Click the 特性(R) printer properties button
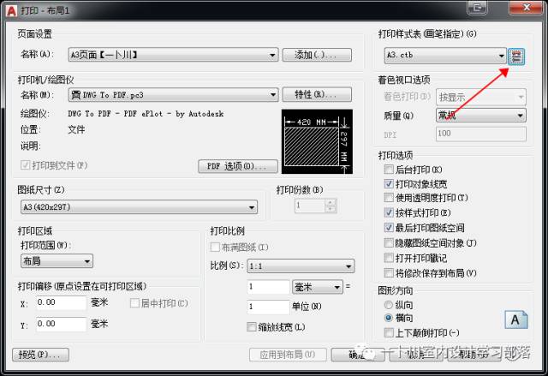Viewport: 548px width, 376px height. pyautogui.click(x=317, y=94)
